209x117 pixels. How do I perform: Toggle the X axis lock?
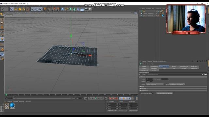tap(33, 9)
